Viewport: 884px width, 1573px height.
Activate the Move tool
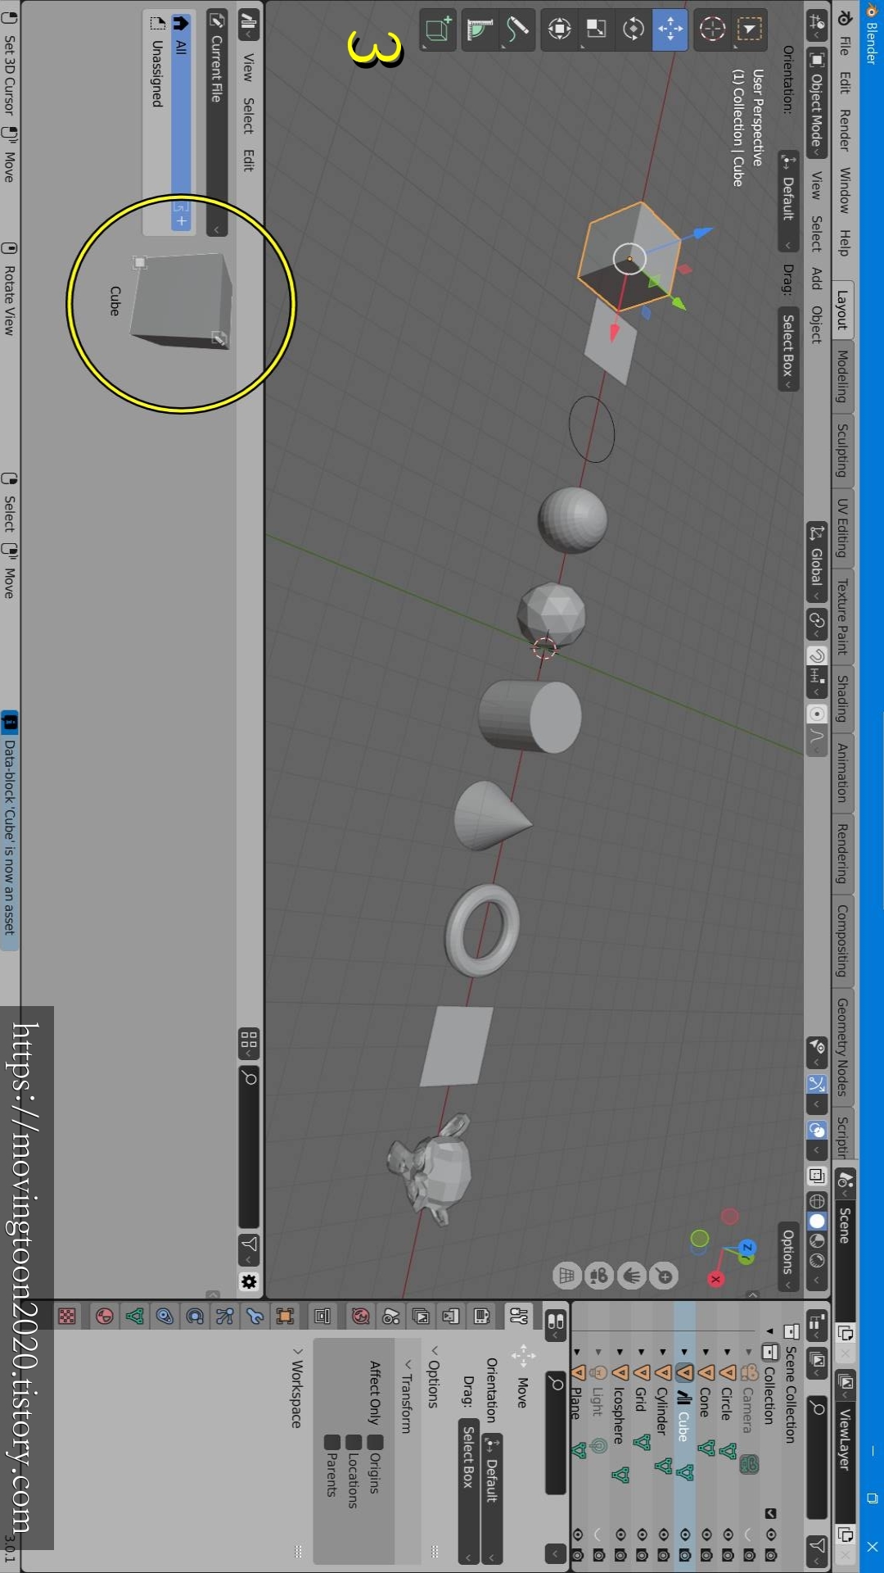tap(670, 30)
